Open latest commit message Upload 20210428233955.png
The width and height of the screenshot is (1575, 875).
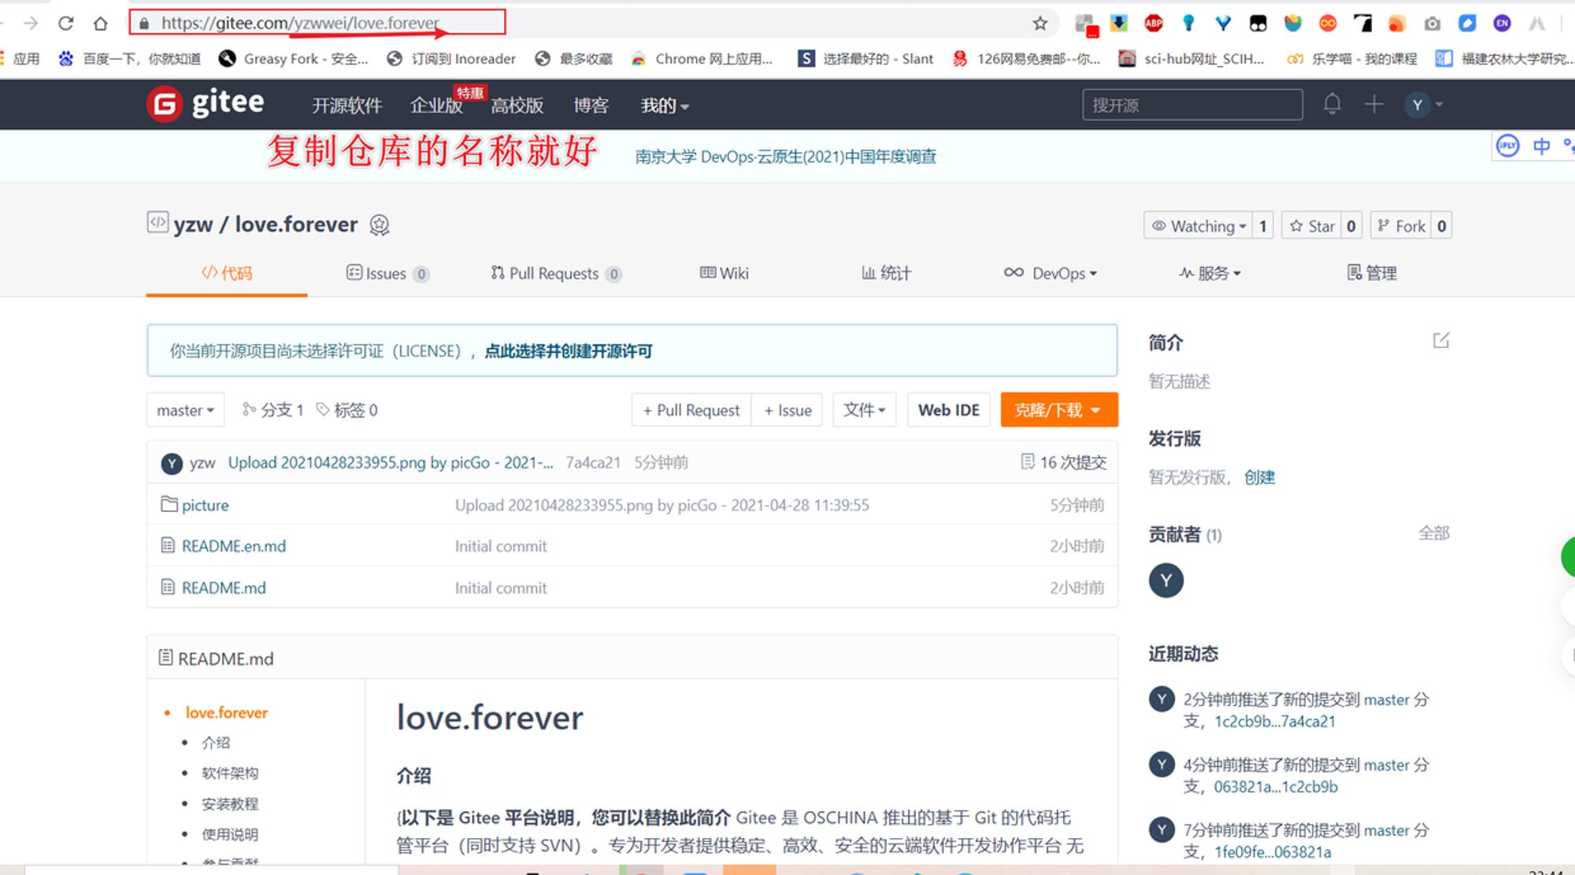tap(391, 462)
